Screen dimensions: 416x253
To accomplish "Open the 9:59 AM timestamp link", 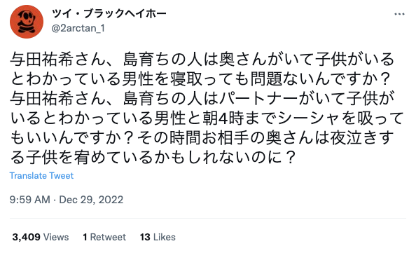I will [29, 200].
